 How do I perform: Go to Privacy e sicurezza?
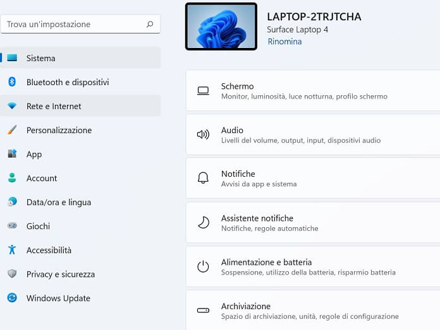point(80,274)
